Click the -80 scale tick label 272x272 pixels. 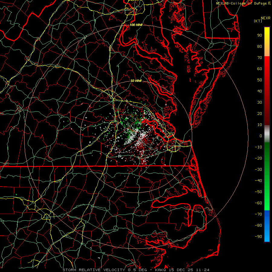coord(258,225)
